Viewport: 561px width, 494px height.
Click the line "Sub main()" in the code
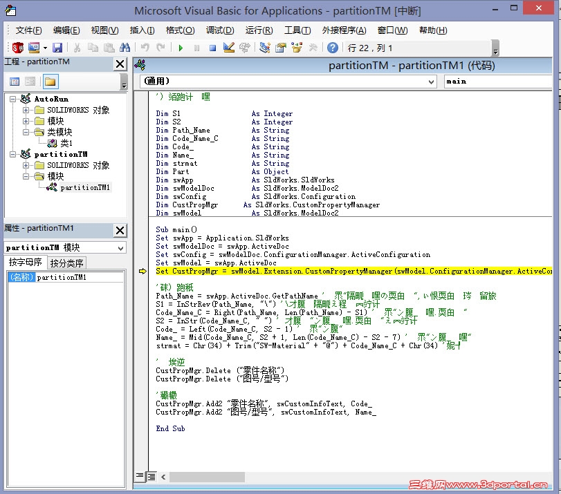click(x=176, y=229)
